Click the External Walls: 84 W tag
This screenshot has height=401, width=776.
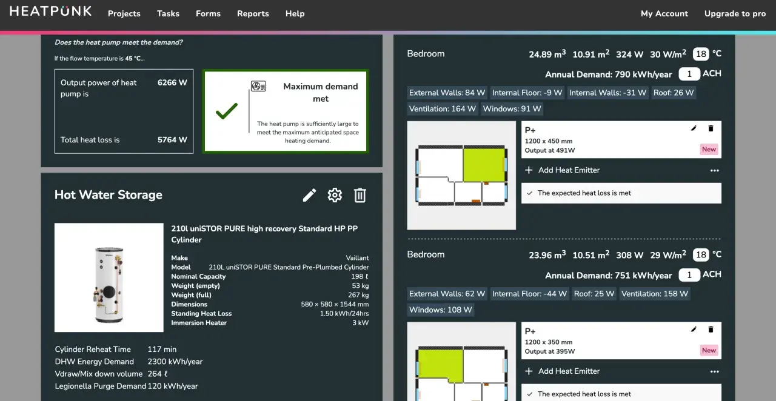(x=447, y=93)
